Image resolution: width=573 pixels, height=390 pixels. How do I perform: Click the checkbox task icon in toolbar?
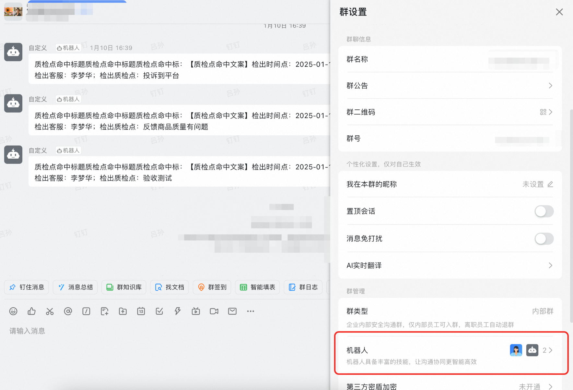(x=159, y=311)
